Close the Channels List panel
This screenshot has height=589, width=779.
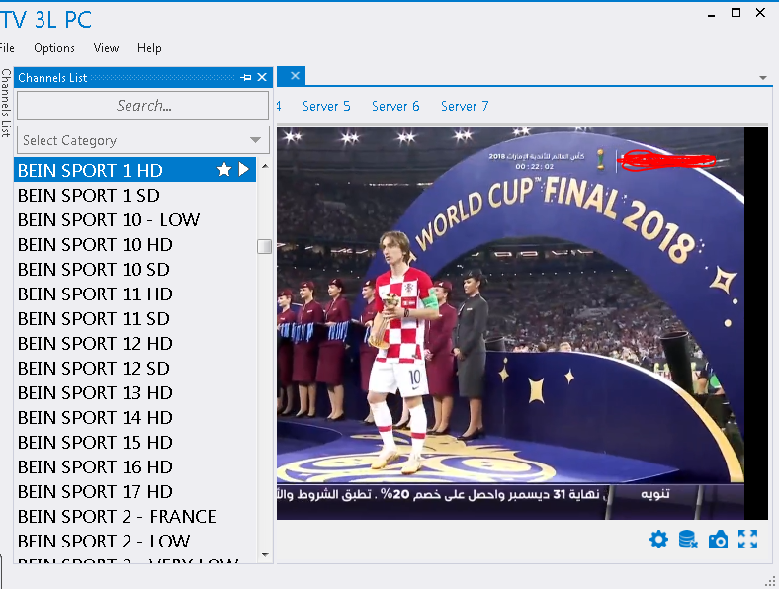[x=262, y=77]
